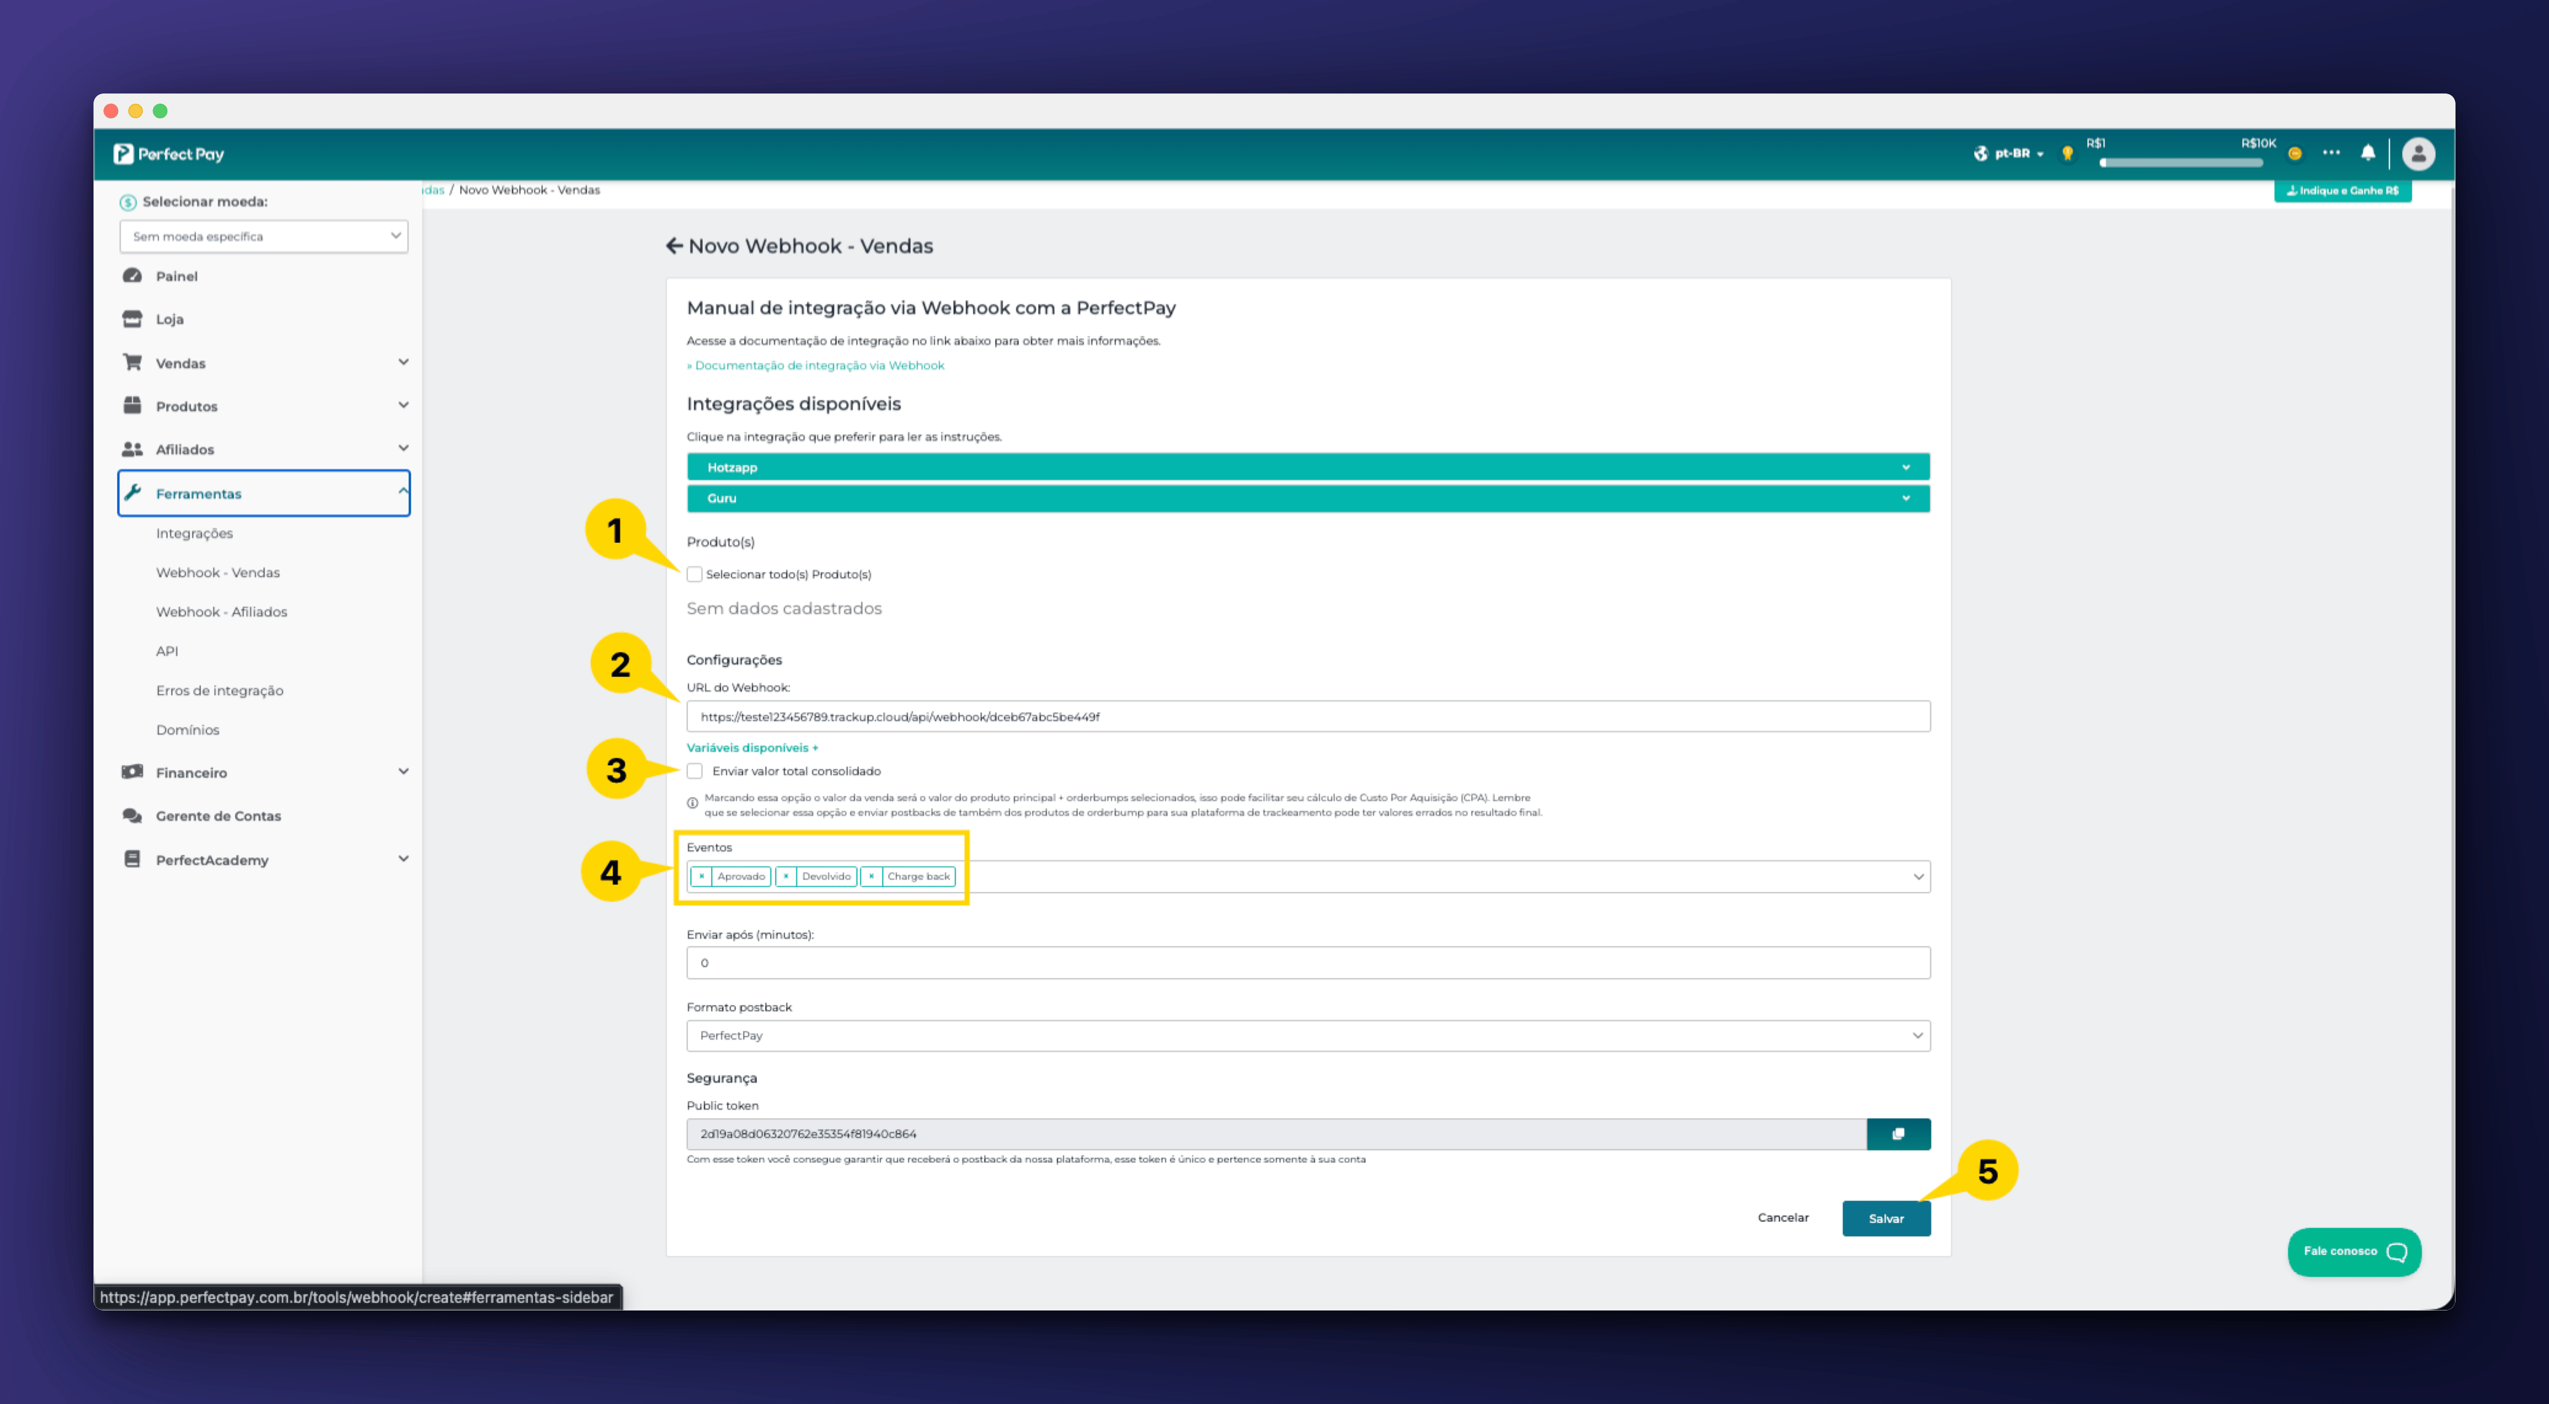
Task: Open Integrações under Ferramentas
Action: [194, 533]
